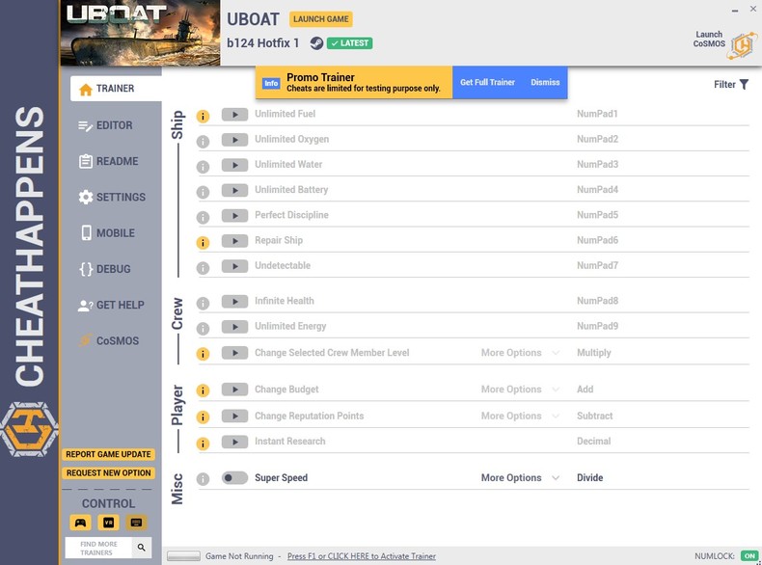Click REPORT GAME UPDATE button
The width and height of the screenshot is (762, 565).
click(x=108, y=454)
